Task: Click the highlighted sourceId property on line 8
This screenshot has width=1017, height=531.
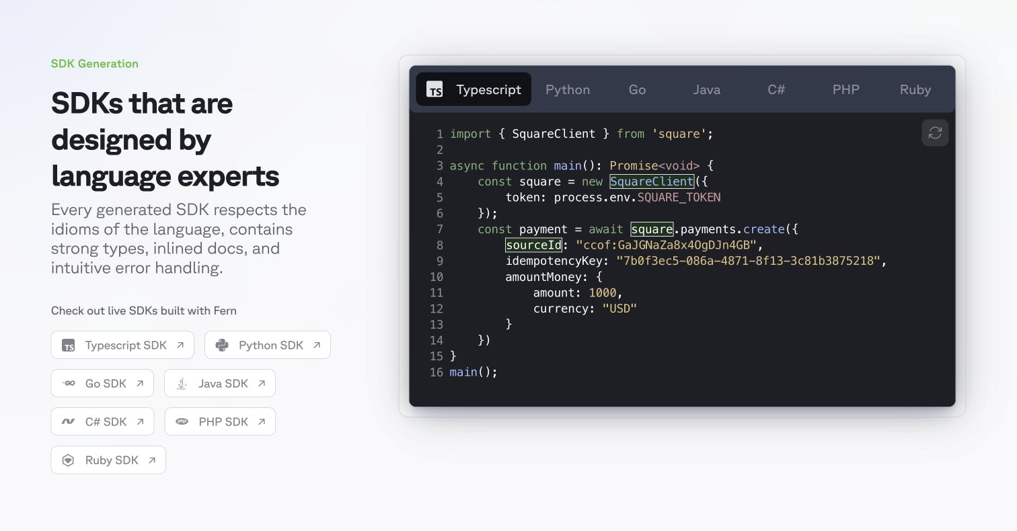Action: (533, 245)
